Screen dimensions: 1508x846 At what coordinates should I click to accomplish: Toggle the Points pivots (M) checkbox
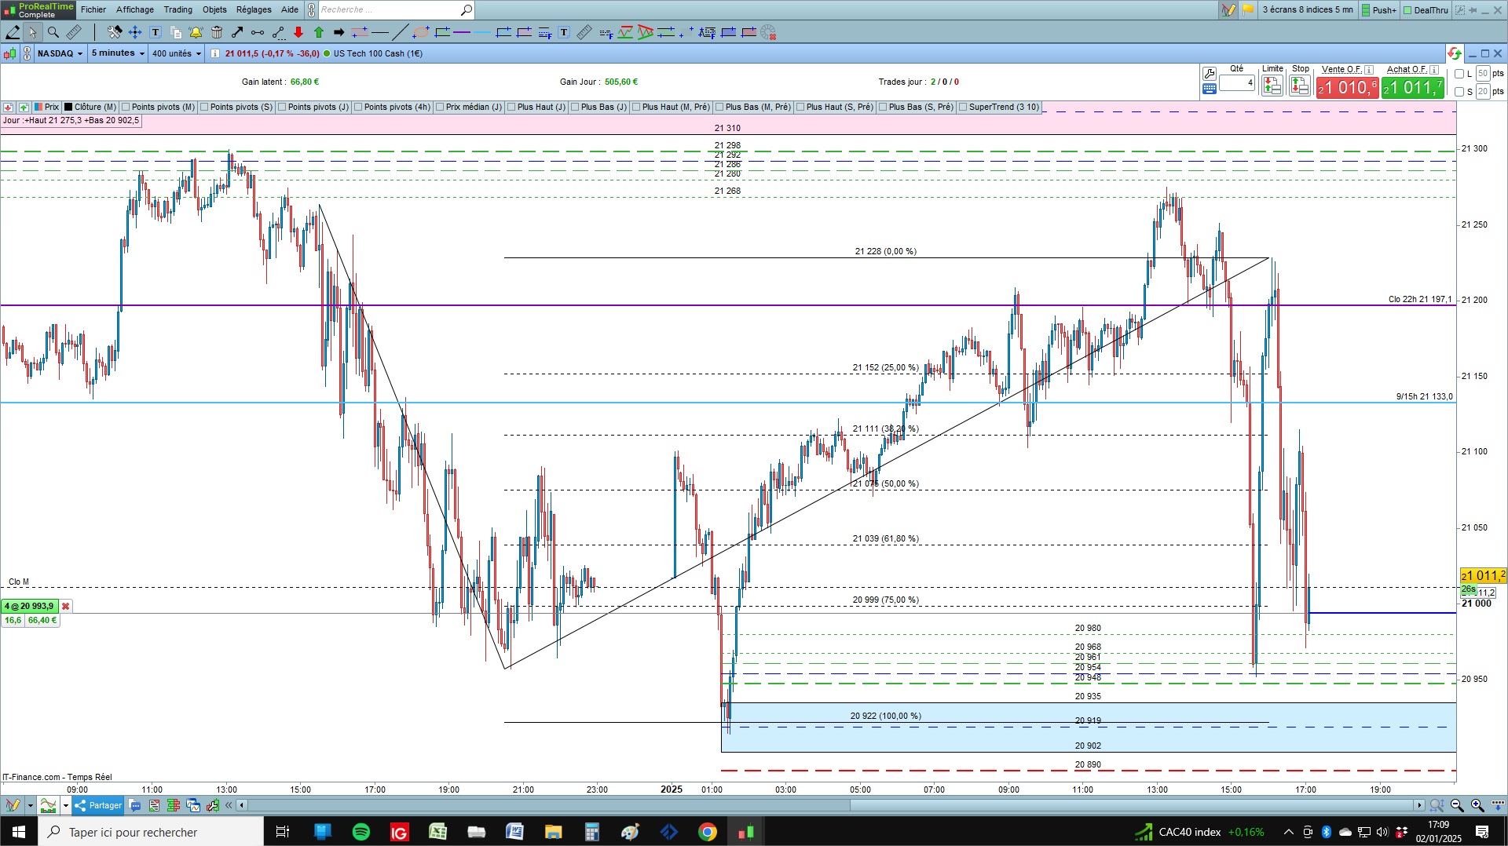click(x=126, y=107)
